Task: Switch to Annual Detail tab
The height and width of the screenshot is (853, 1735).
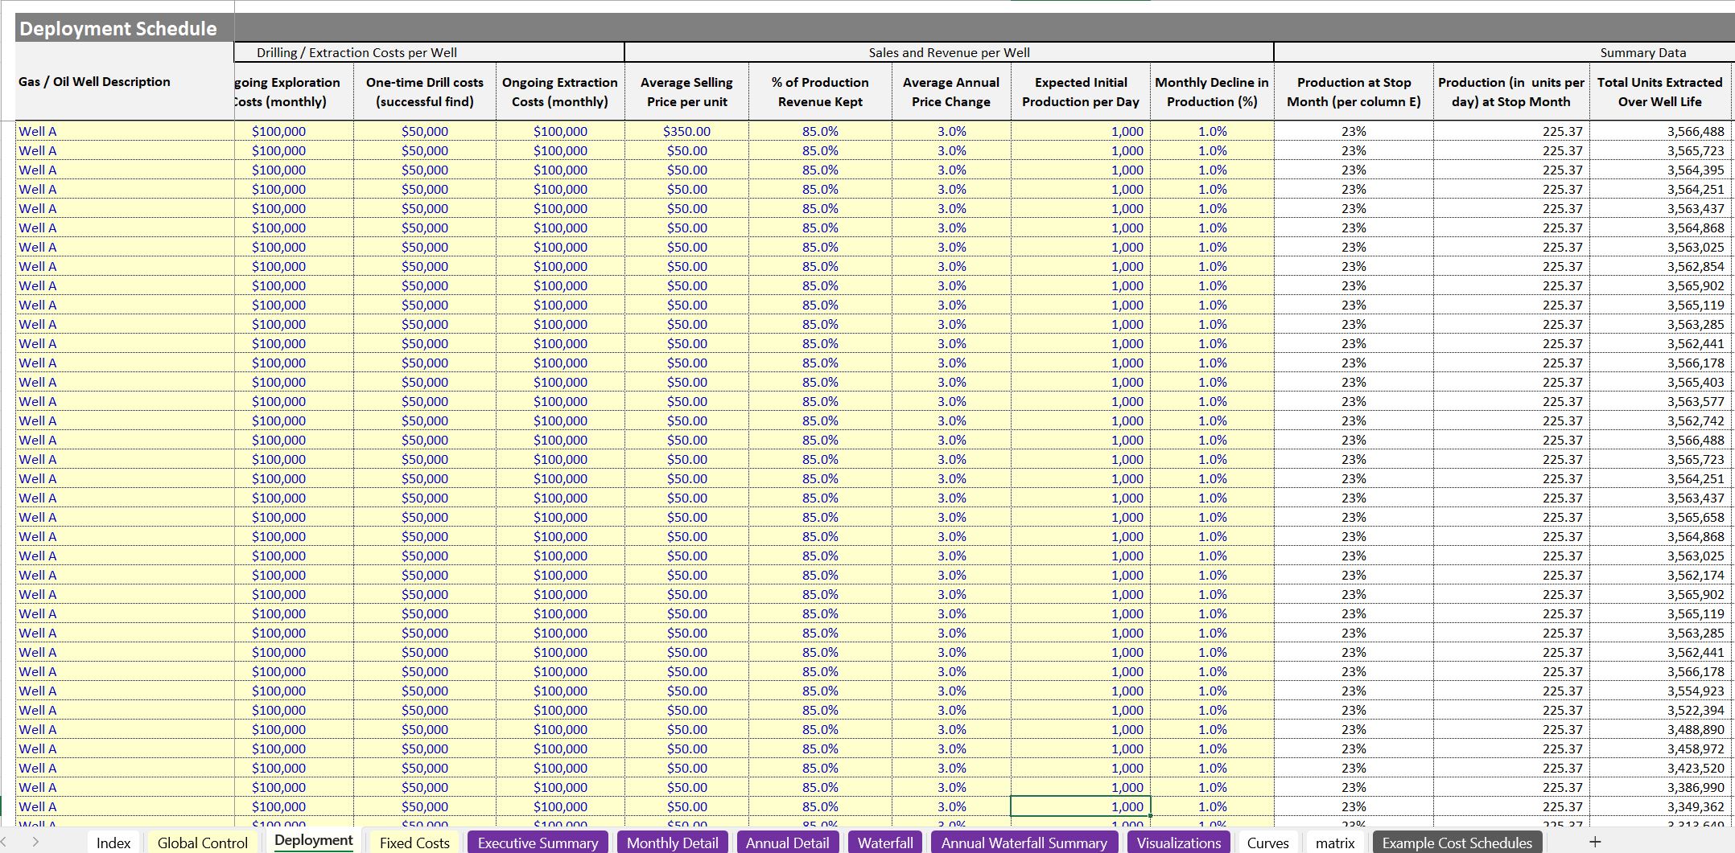Action: click(x=787, y=843)
